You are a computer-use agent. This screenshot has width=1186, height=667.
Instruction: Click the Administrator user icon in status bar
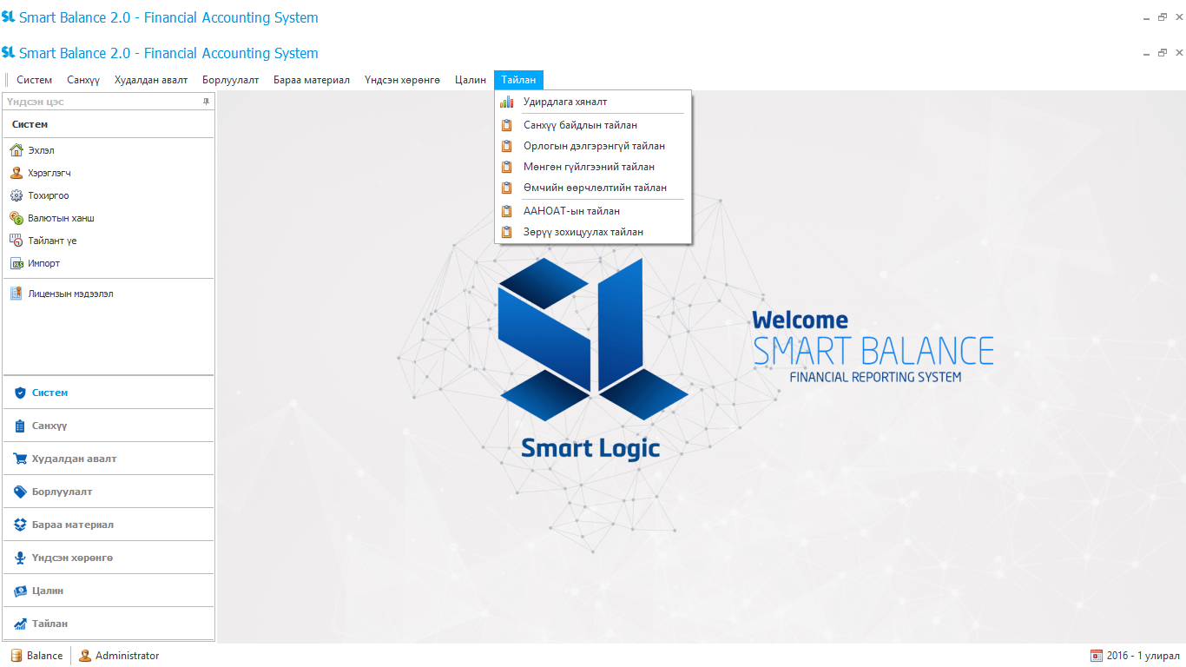click(x=84, y=656)
